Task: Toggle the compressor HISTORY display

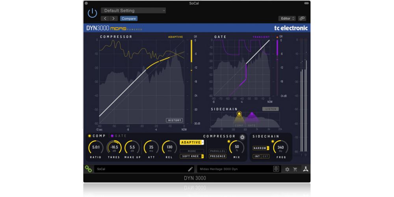Action: click(x=175, y=120)
